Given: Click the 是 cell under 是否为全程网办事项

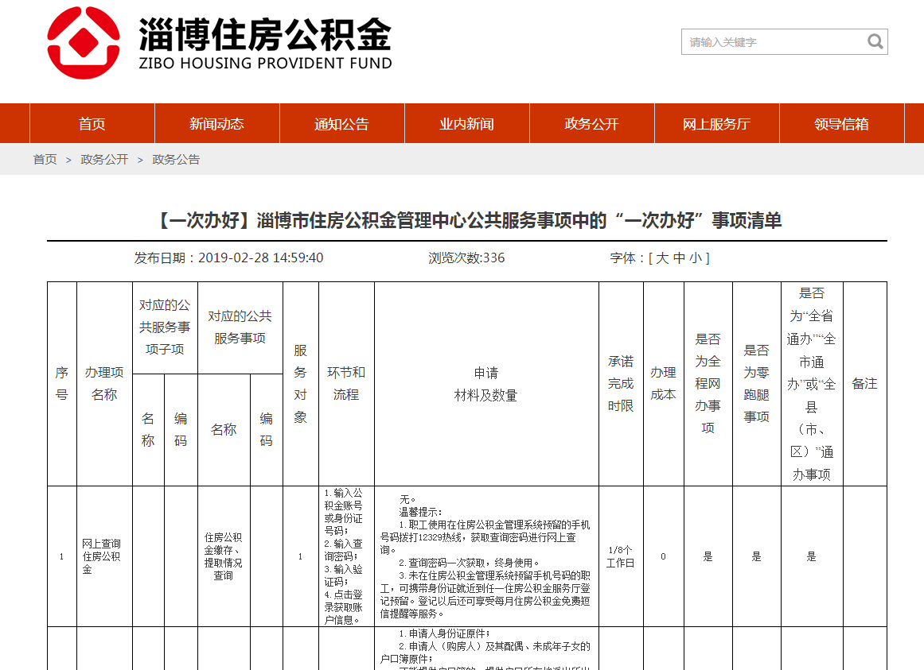Looking at the screenshot, I should (708, 556).
